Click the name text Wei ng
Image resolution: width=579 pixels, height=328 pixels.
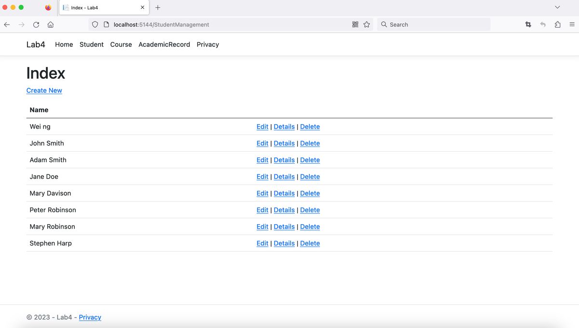40,127
